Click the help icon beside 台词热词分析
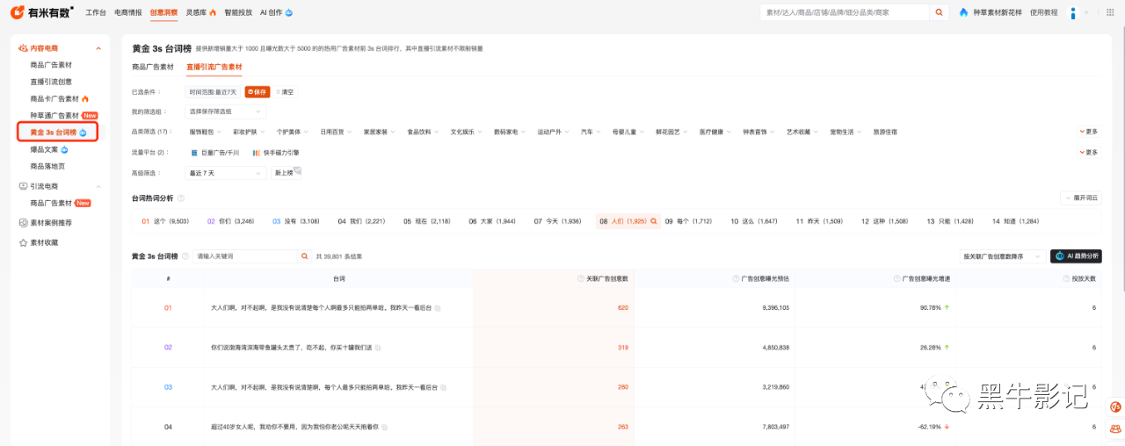Screen dimensions: 1125x446 [181, 198]
